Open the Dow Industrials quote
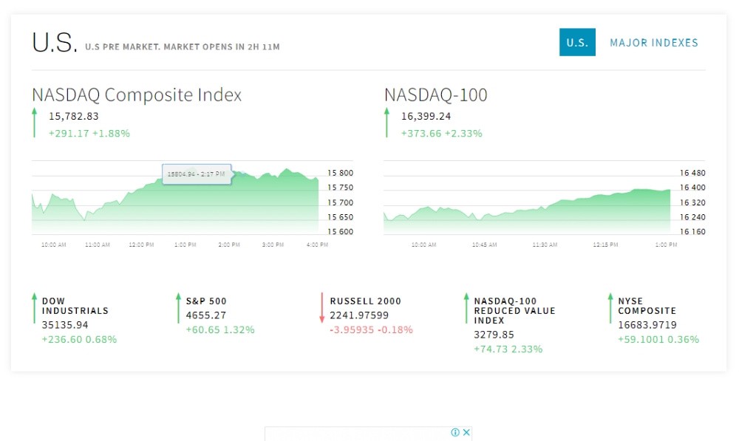Viewport: 739px width, 441px height. 75,306
